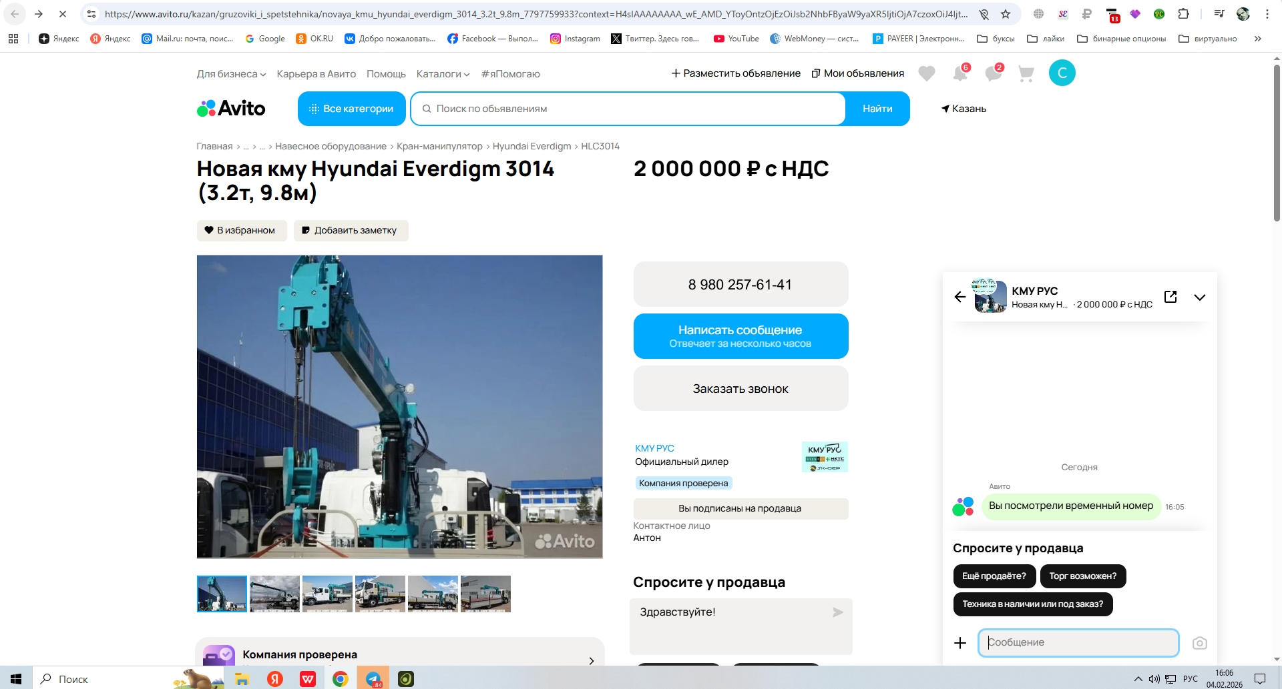Open the Instagram bookmark
The width and height of the screenshot is (1282, 689).
click(x=575, y=39)
